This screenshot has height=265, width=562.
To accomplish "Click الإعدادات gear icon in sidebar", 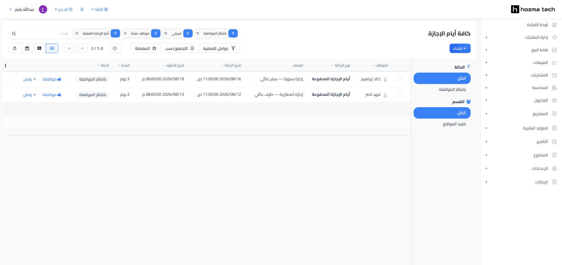I will click(554, 169).
